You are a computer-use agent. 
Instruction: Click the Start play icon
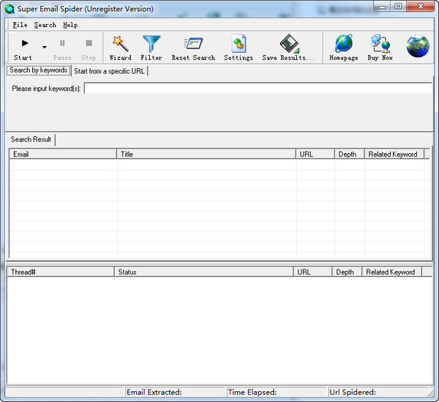pyautogui.click(x=24, y=43)
